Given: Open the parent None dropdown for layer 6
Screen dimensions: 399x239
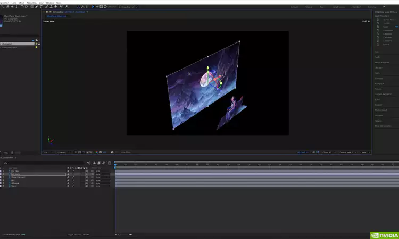Looking at the screenshot, I should point(103,186).
